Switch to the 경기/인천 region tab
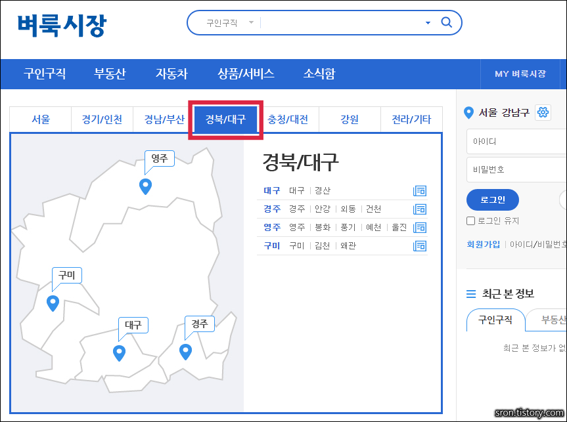 [x=102, y=119]
